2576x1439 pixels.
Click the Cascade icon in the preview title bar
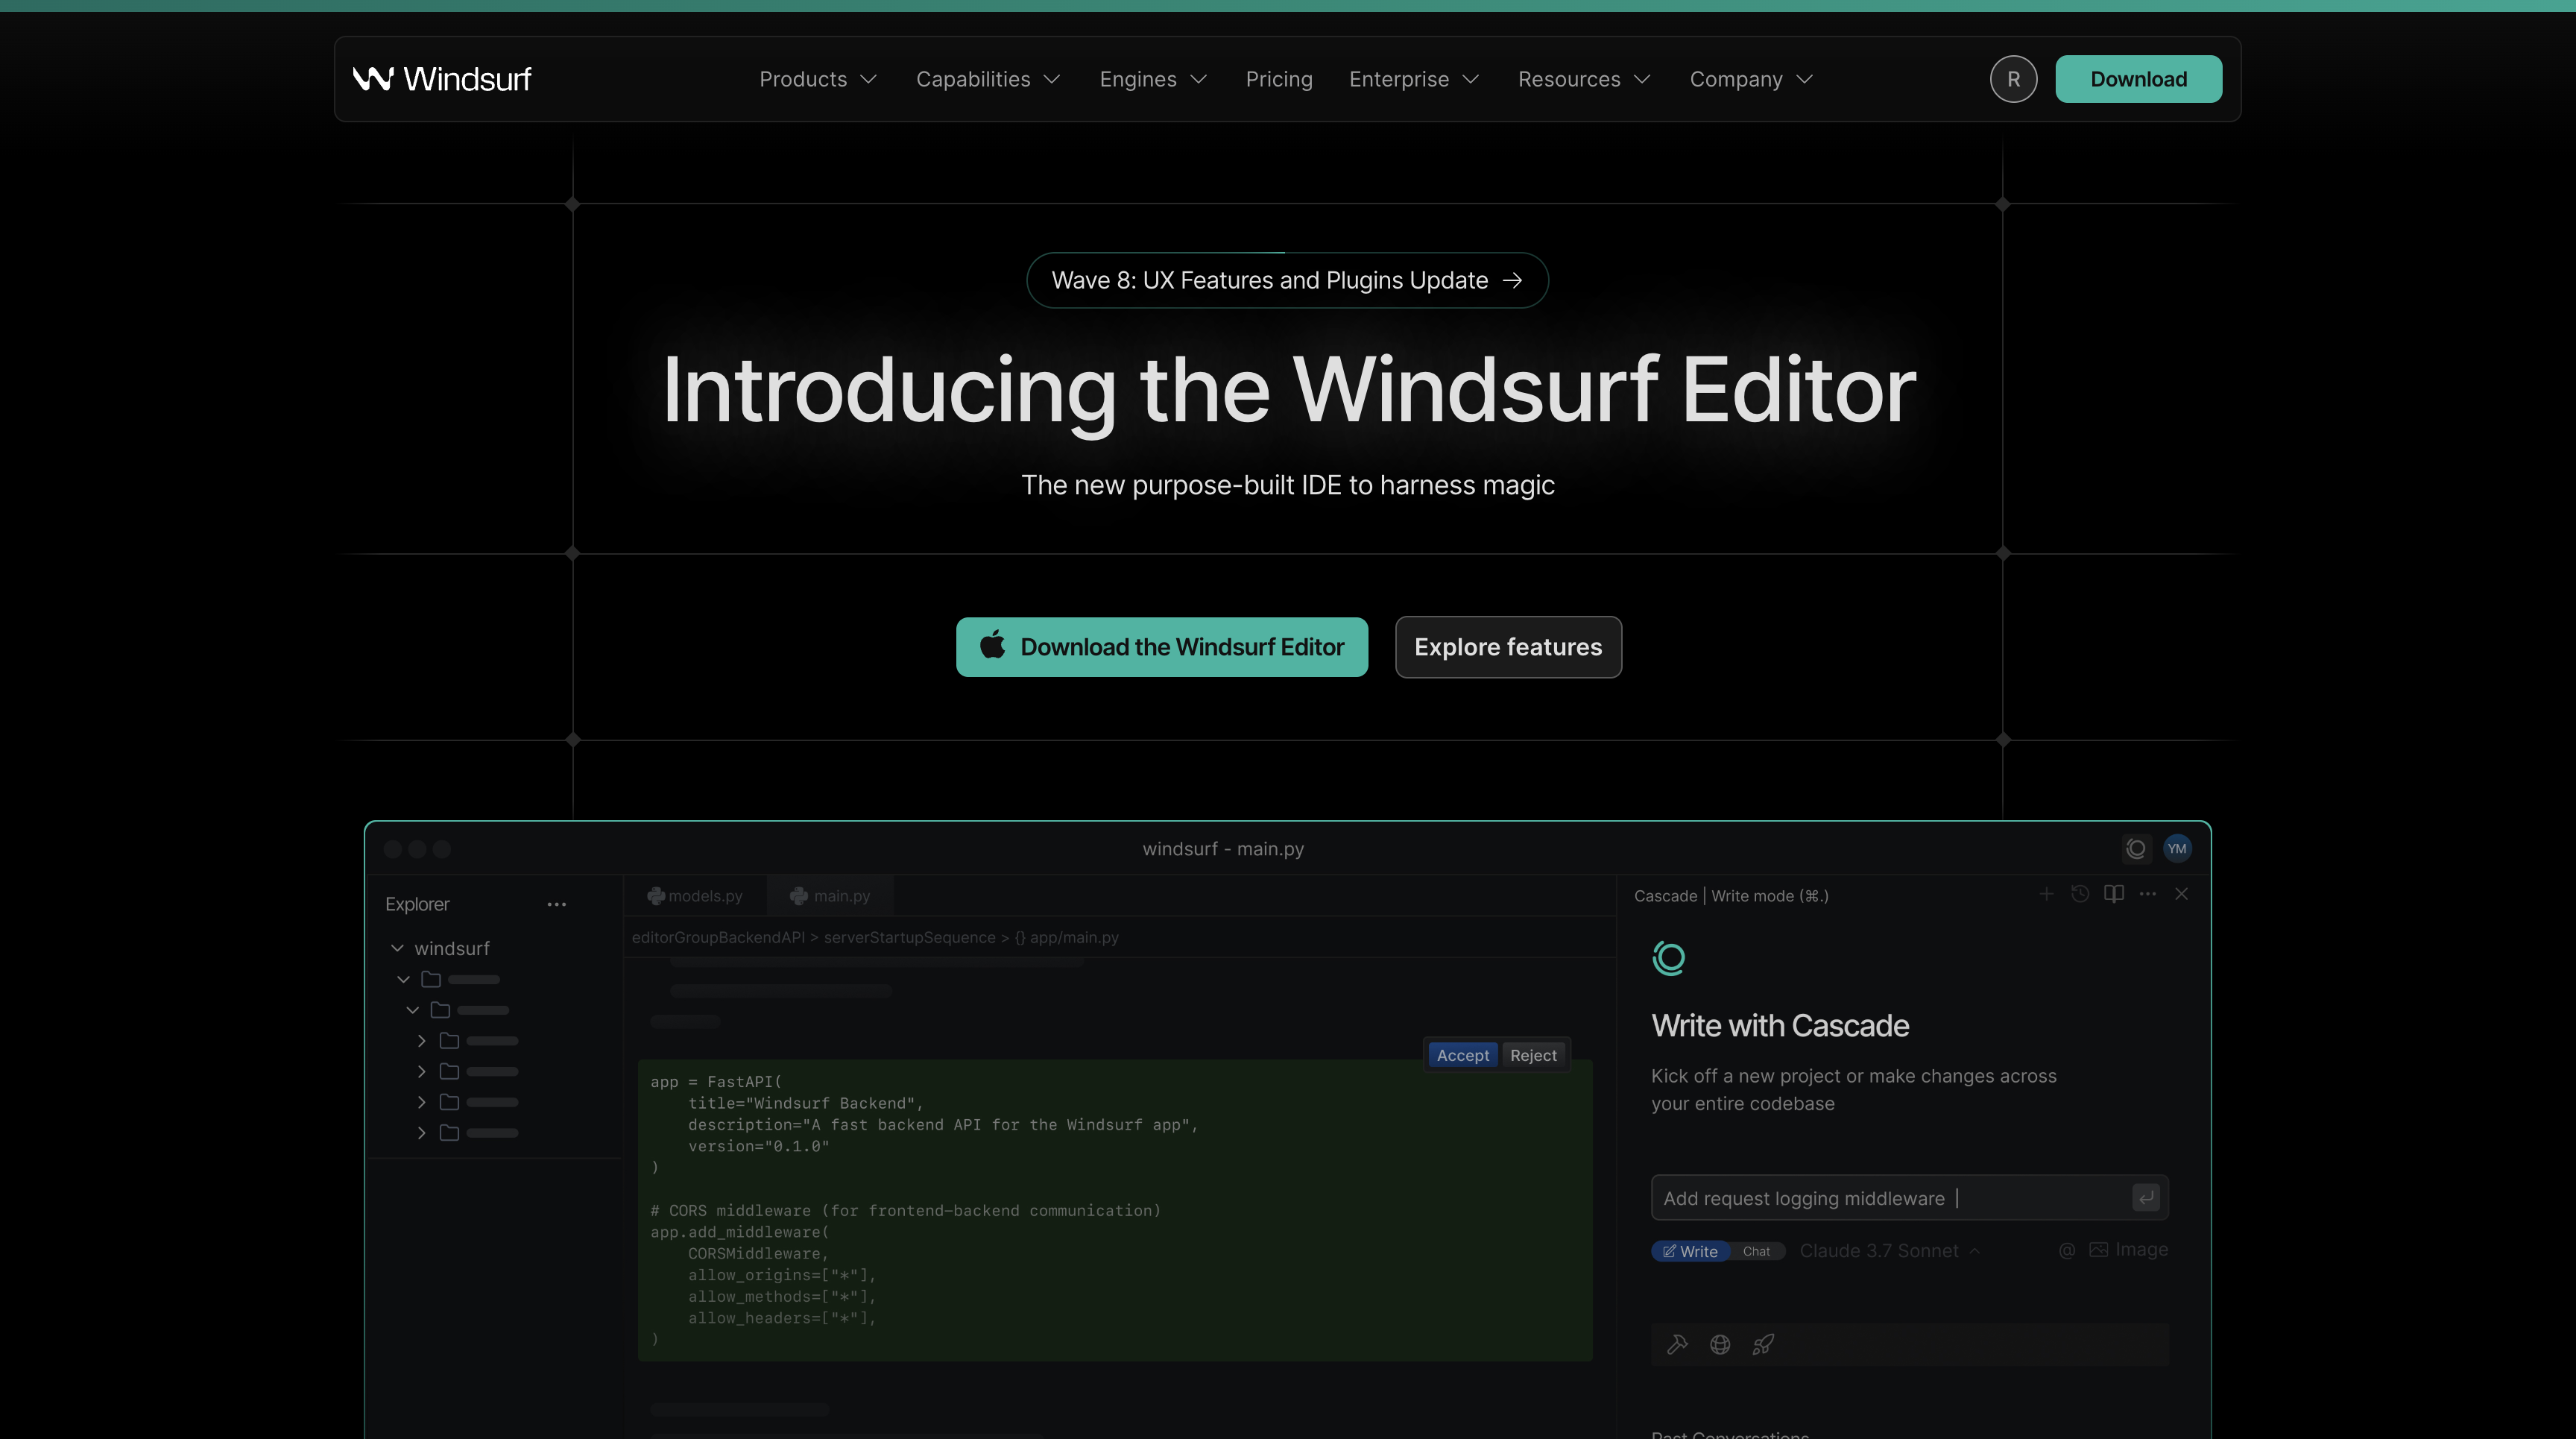2136,848
